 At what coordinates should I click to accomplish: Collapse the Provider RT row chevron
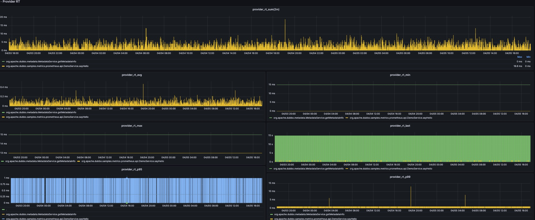coord(1,2)
